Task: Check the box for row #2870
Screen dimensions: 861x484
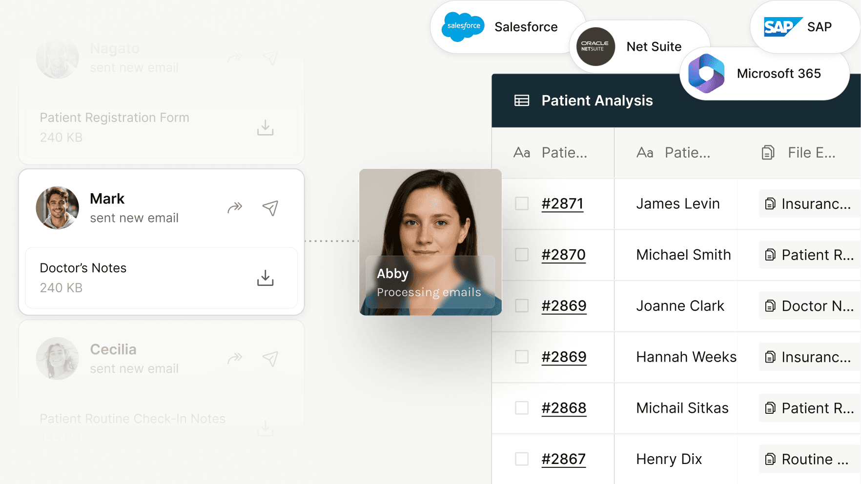Action: [522, 255]
